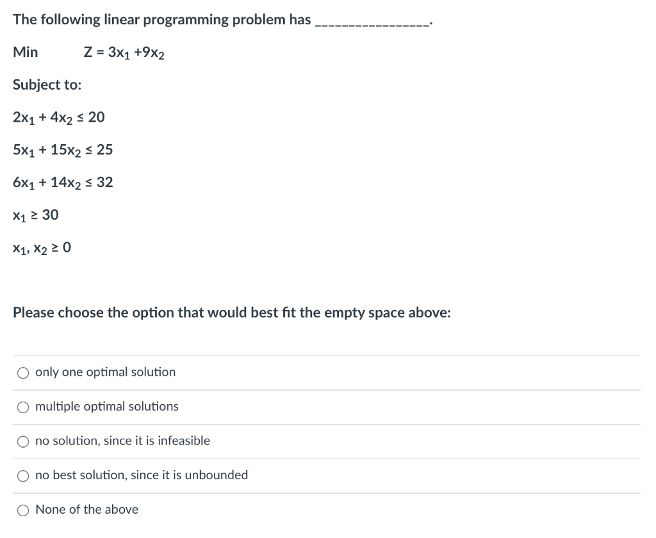This screenshot has height=538, width=656.
Task: Select the 'no solution, since it is infeasible' option
Action: tap(23, 441)
